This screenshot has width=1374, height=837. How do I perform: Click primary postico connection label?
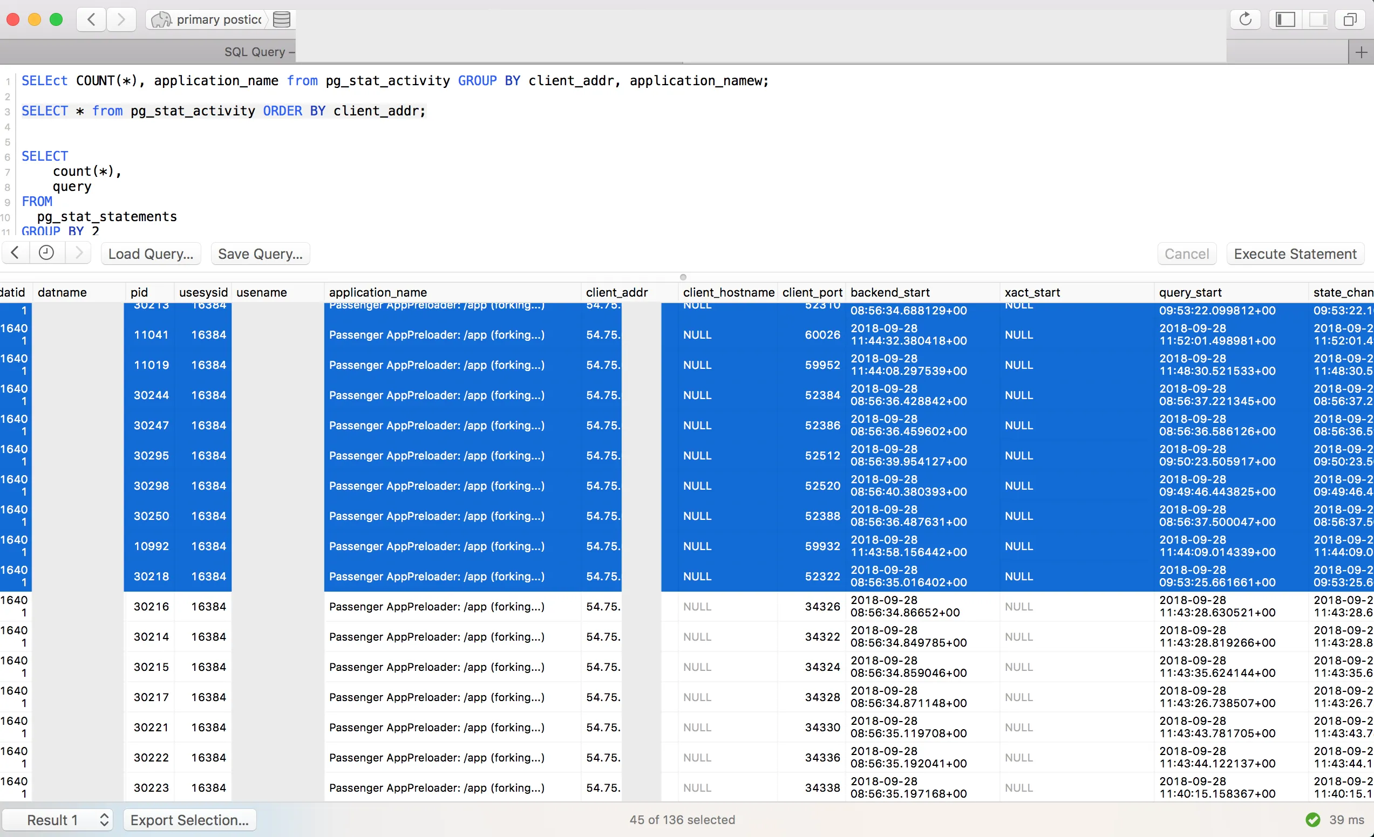tap(219, 19)
